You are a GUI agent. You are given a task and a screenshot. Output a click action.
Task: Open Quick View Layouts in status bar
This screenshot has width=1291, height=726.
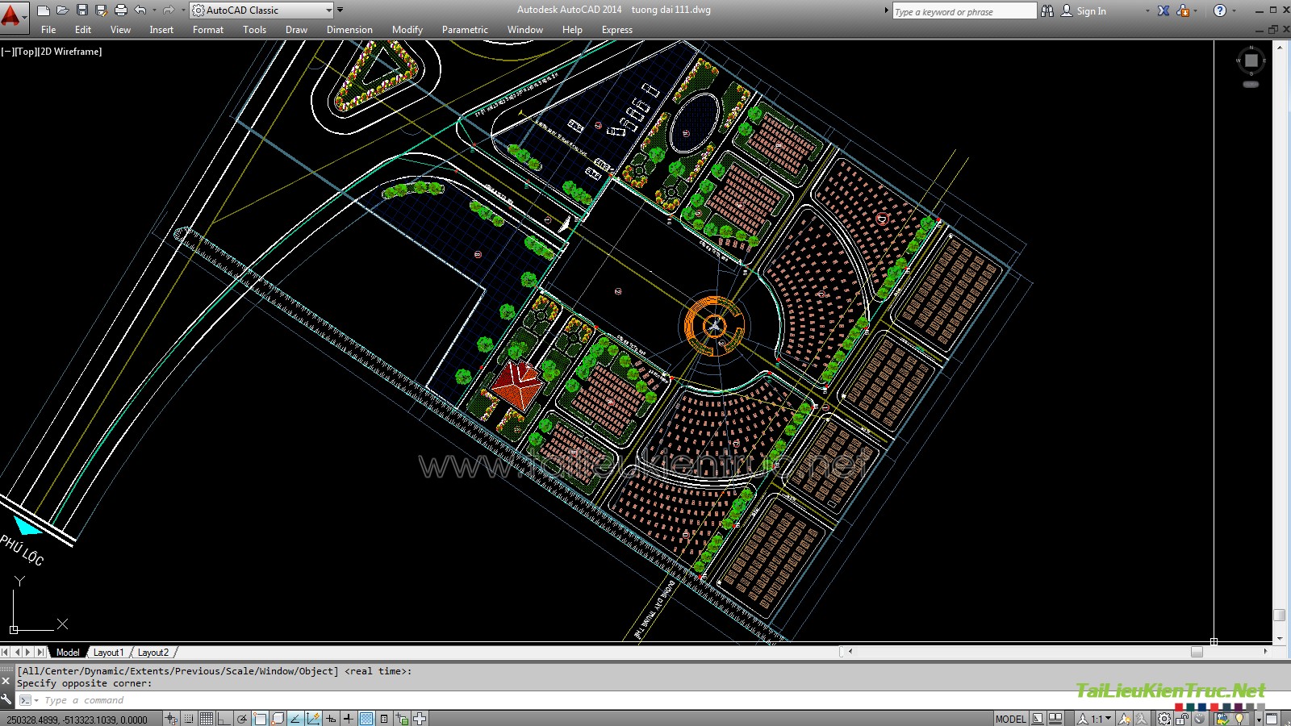tap(1038, 718)
